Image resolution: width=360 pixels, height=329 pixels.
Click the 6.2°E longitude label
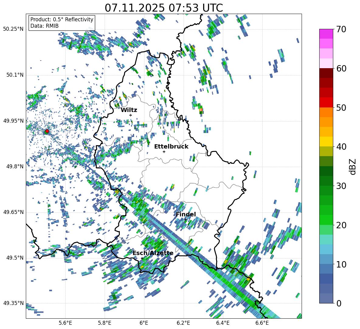[x=183, y=323]
